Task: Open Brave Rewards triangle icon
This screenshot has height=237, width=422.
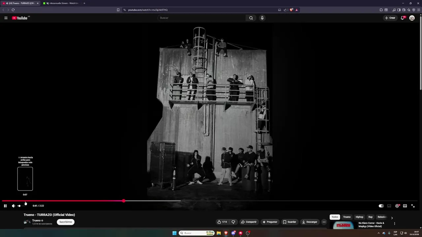Action: point(296,10)
